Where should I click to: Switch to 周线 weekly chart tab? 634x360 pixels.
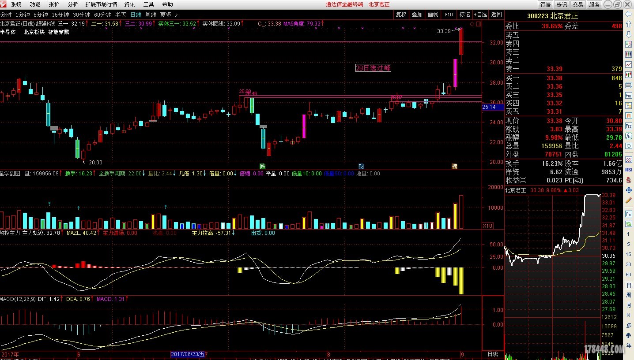[x=151, y=15]
